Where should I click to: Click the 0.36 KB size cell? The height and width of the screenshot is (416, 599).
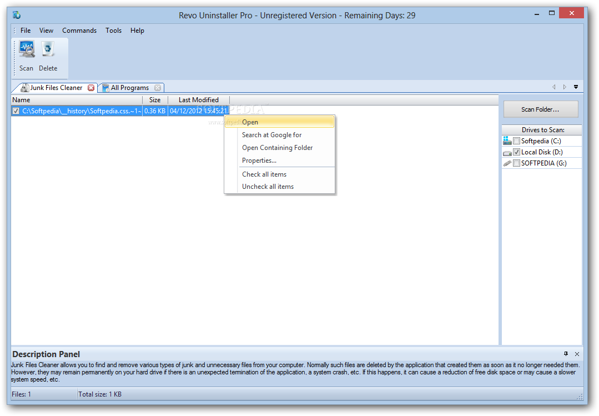tap(155, 111)
